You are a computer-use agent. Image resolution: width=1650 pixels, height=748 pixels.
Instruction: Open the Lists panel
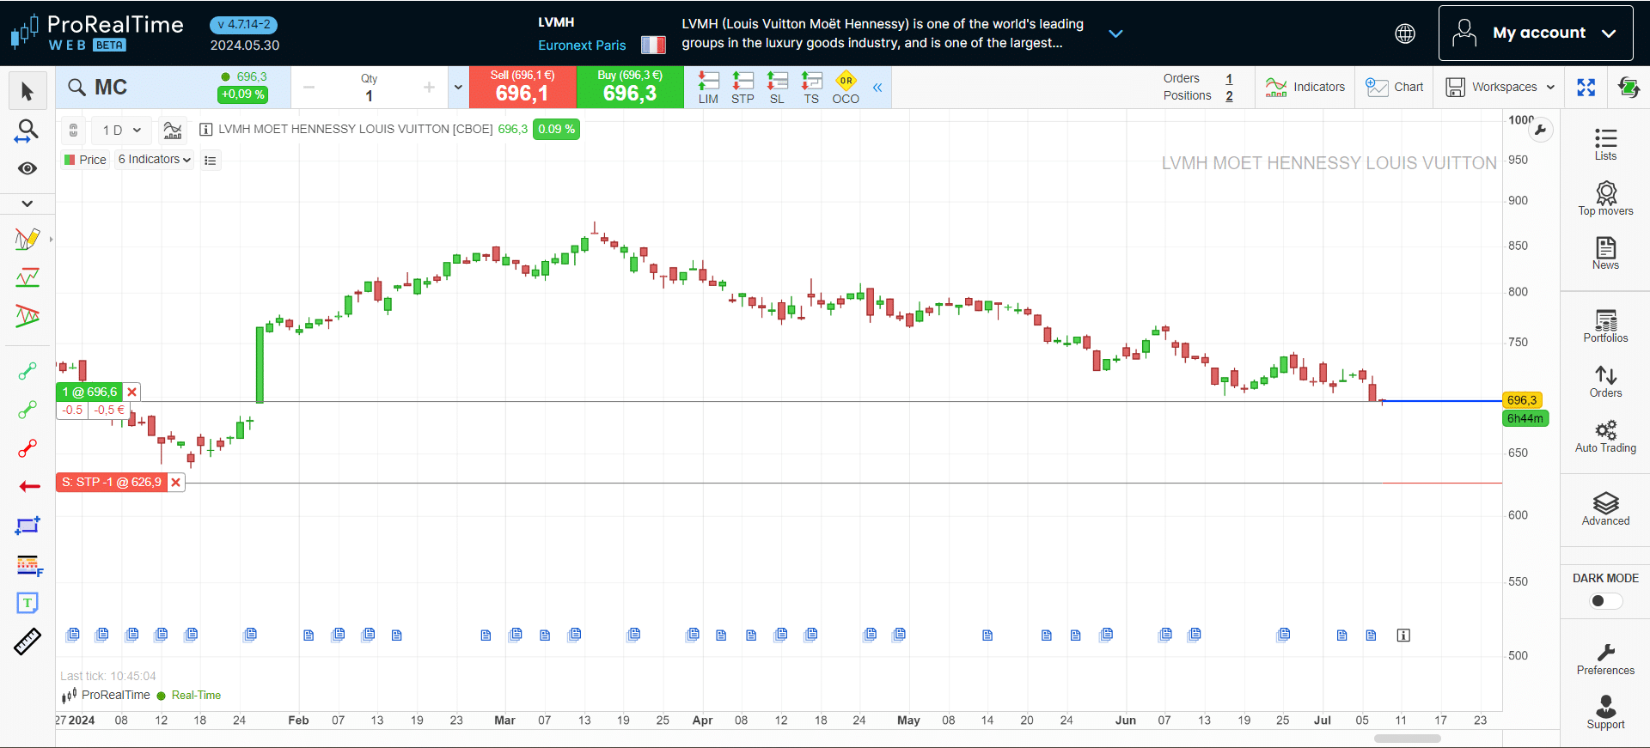pyautogui.click(x=1605, y=144)
